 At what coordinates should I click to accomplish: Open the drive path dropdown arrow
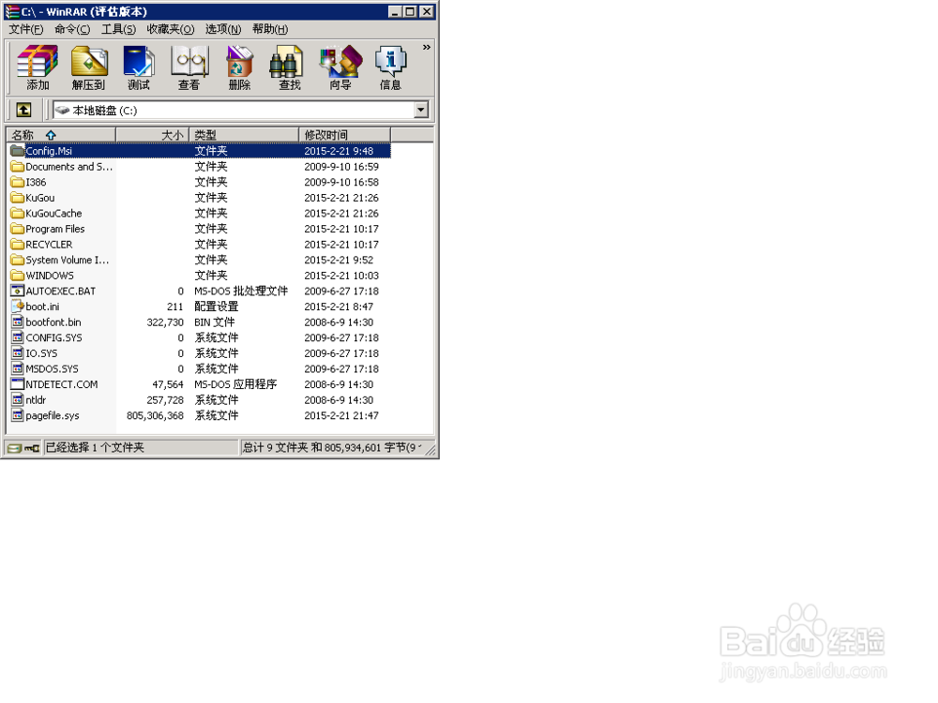421,110
